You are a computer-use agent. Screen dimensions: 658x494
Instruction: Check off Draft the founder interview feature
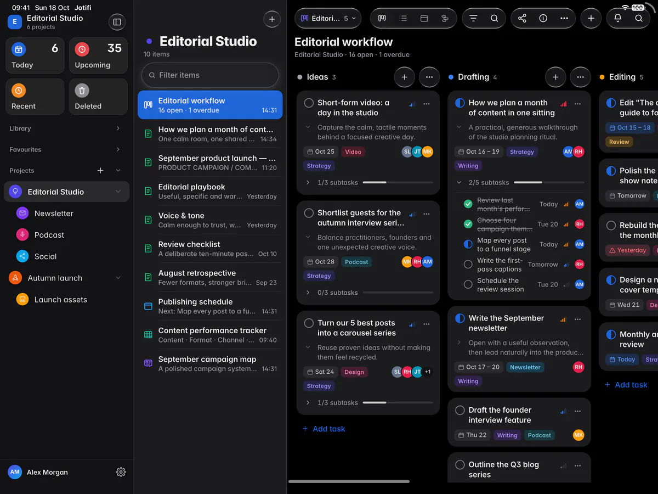pyautogui.click(x=460, y=410)
